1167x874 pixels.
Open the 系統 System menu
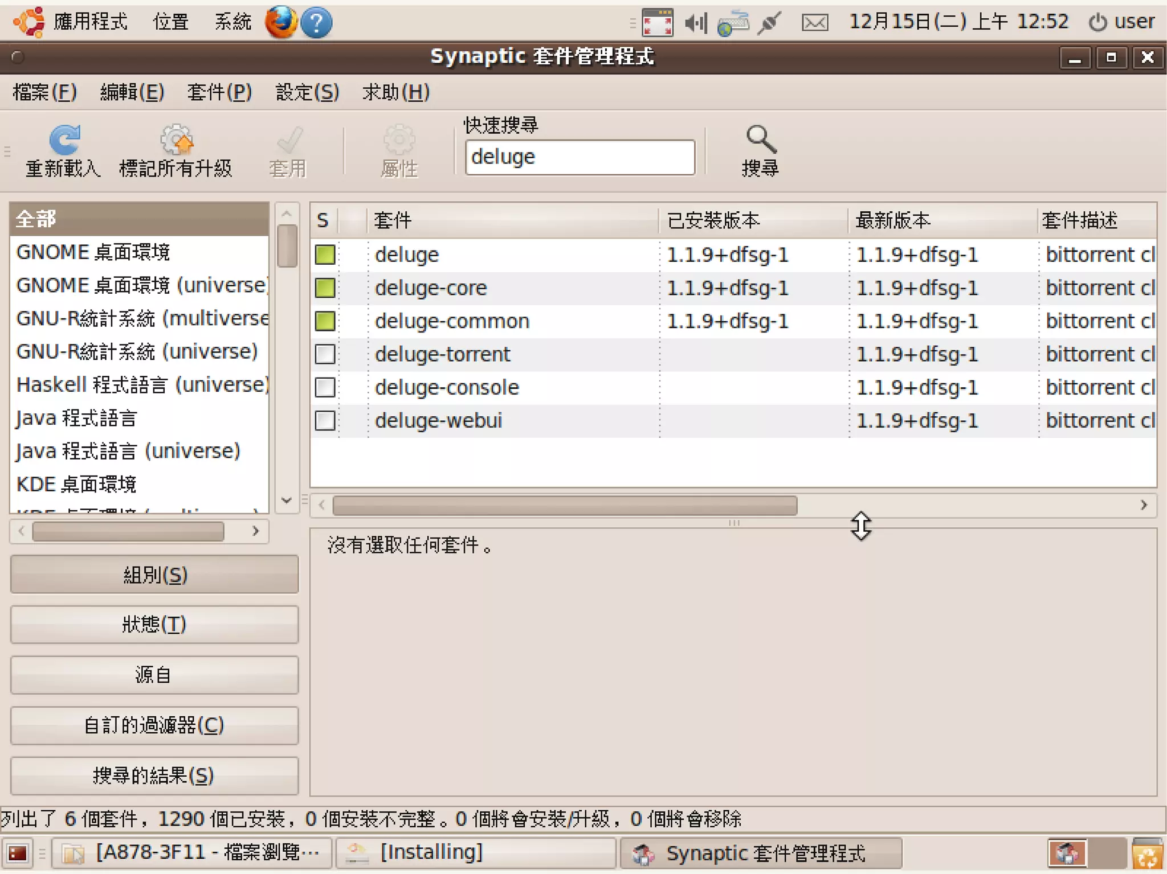point(233,22)
